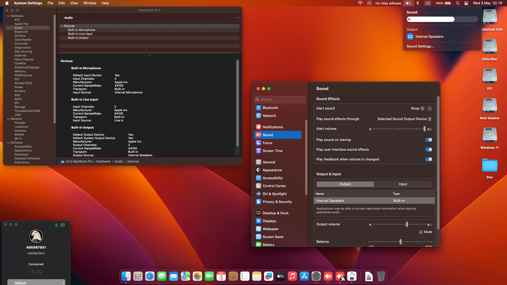507x285 pixels.
Task: Check the Mute output checkbox
Action: coord(421,232)
